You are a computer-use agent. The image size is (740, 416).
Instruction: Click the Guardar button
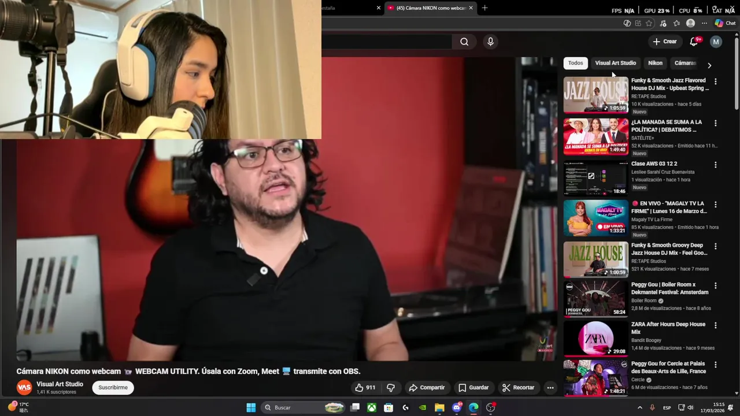click(x=473, y=388)
